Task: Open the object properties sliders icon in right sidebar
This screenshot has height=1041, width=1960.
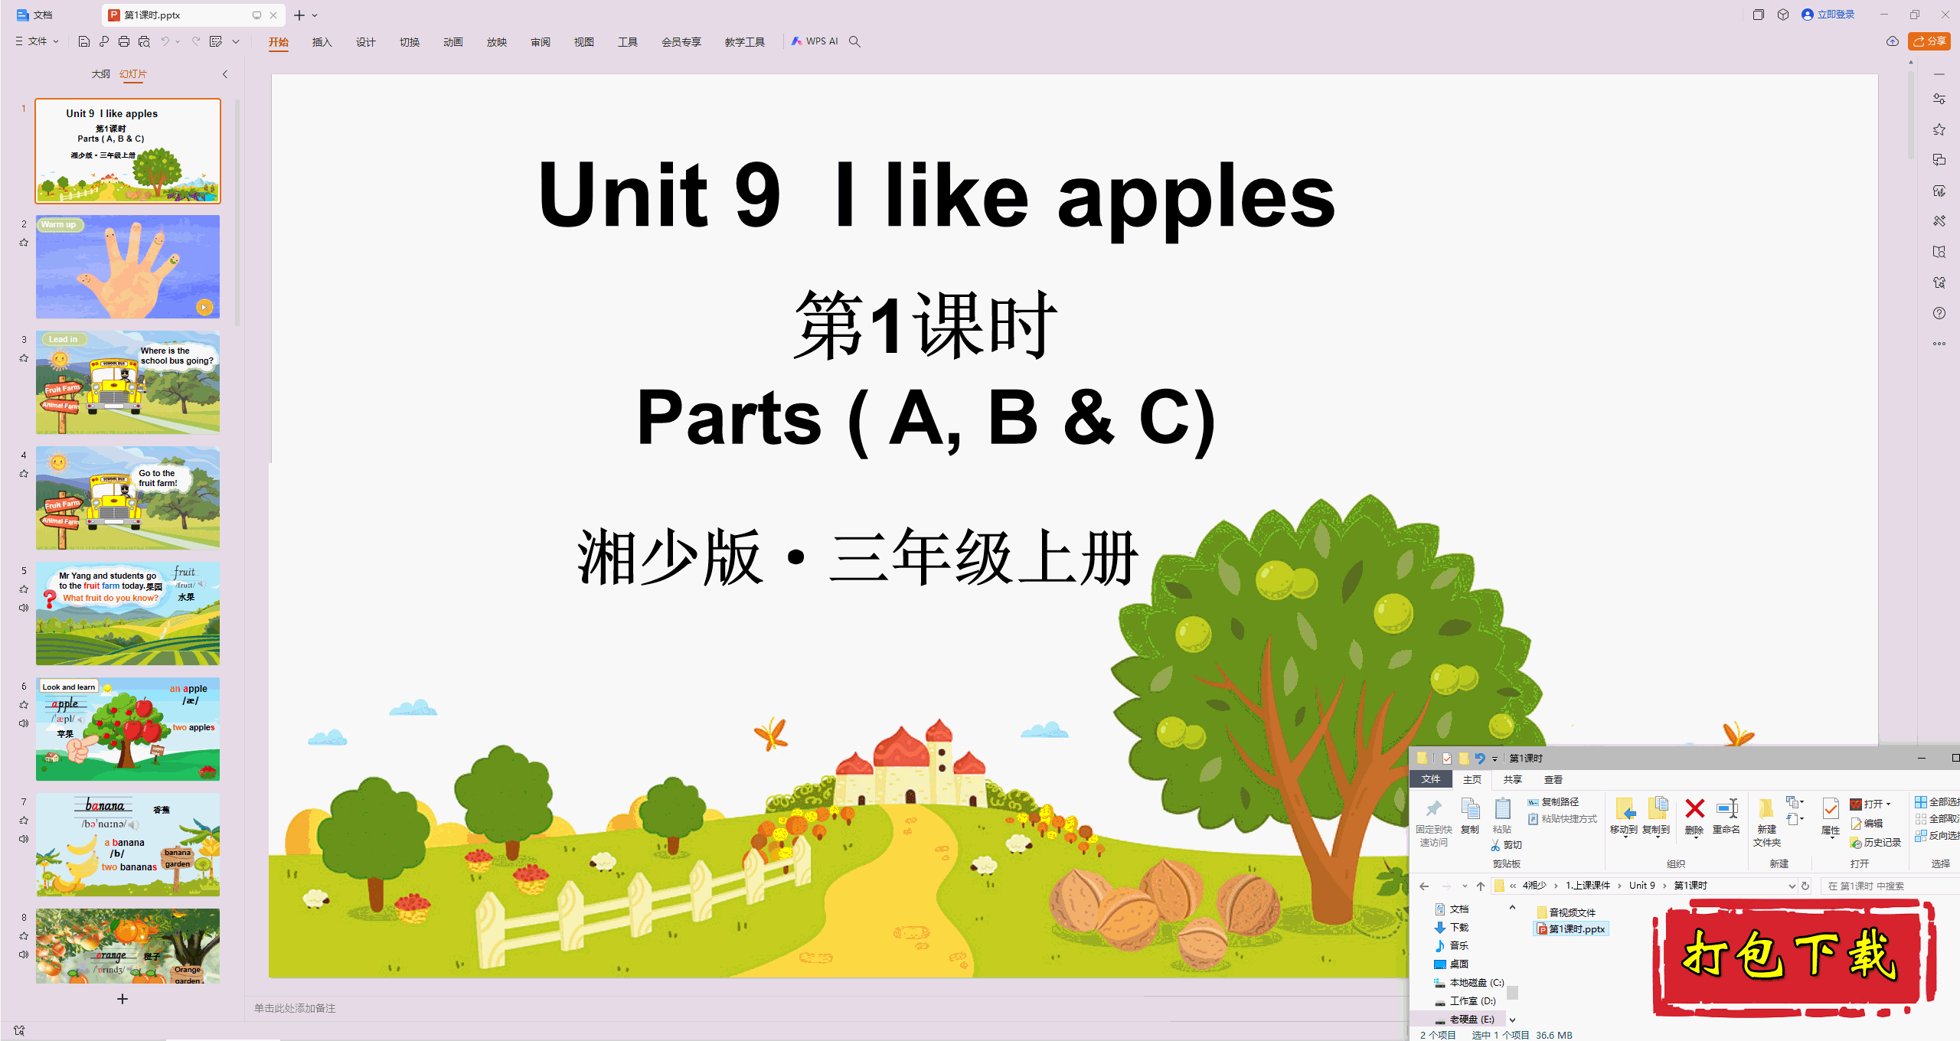Action: [x=1939, y=99]
